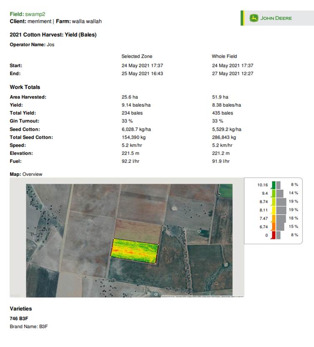
Task: Click the 746 B3F variety name
Action: pyautogui.click(x=19, y=319)
